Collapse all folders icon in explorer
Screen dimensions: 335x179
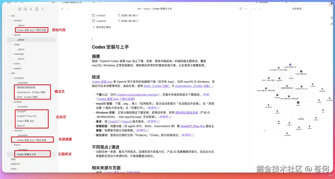point(42,9)
